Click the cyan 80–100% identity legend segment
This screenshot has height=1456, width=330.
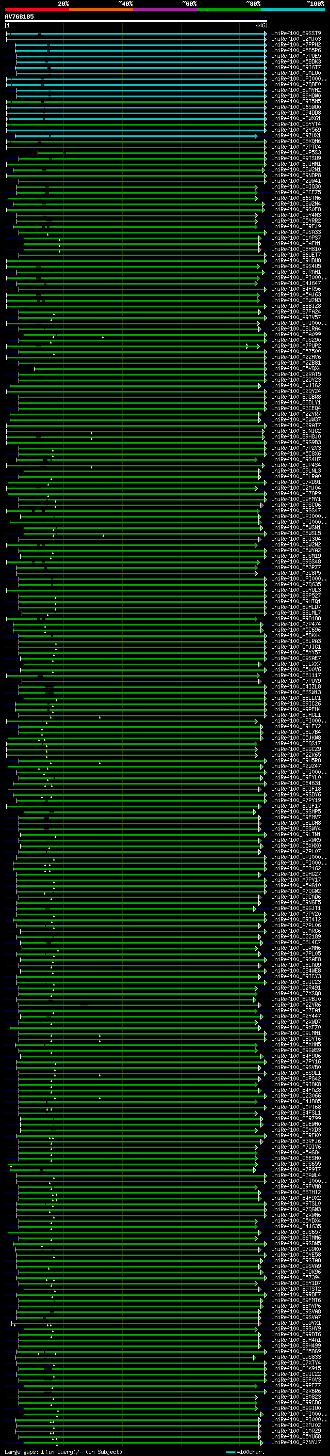(293, 9)
